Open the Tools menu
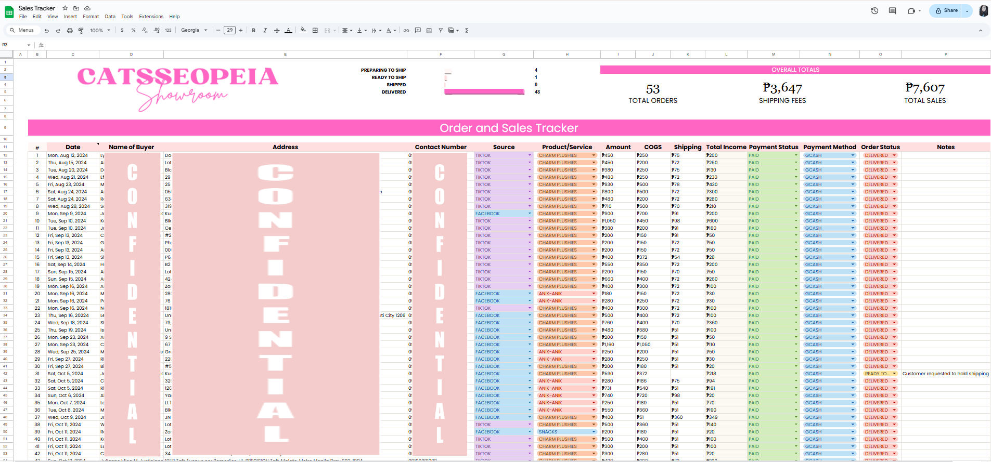991x462 pixels. click(127, 17)
